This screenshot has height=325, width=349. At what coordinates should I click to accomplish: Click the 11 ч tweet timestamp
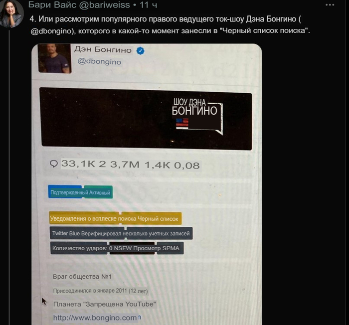148,4
